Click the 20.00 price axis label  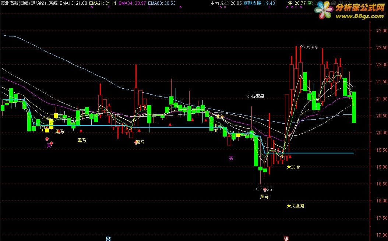(x=382, y=133)
